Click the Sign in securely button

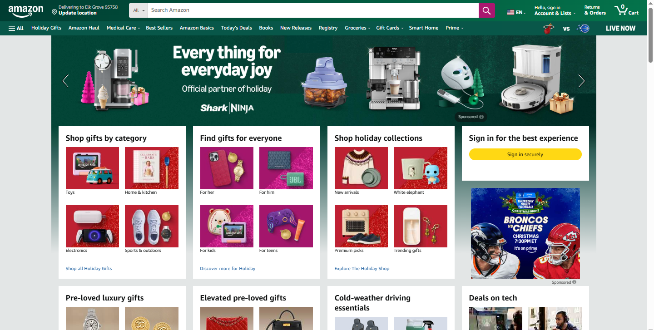point(525,154)
